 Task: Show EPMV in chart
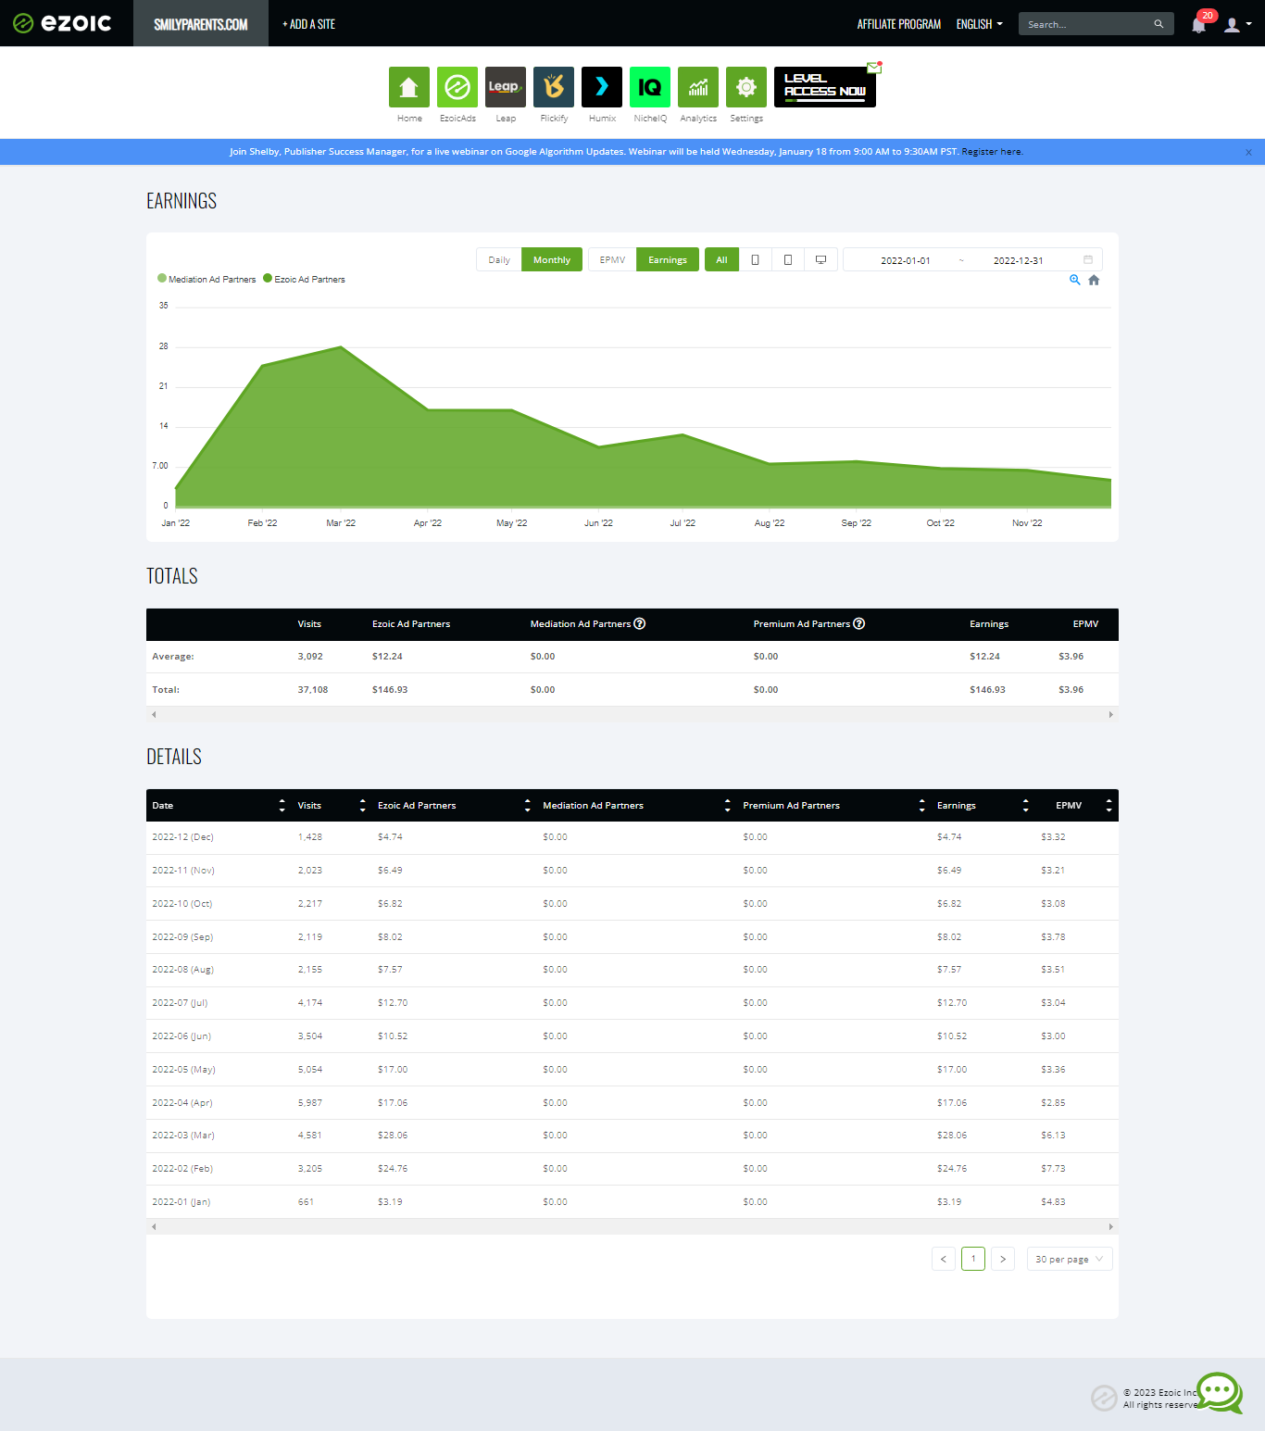pos(612,259)
